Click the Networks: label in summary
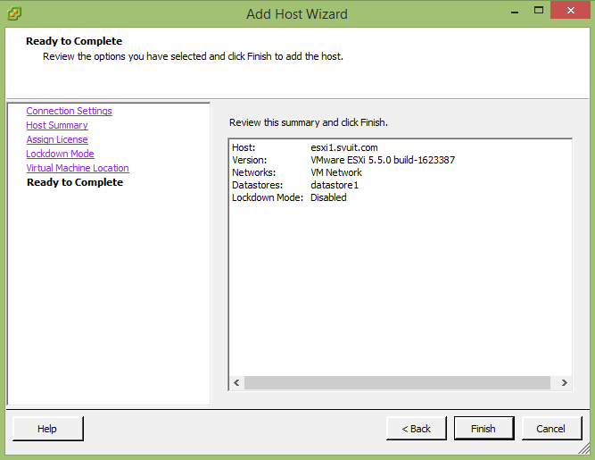The width and height of the screenshot is (595, 460). pyautogui.click(x=254, y=172)
